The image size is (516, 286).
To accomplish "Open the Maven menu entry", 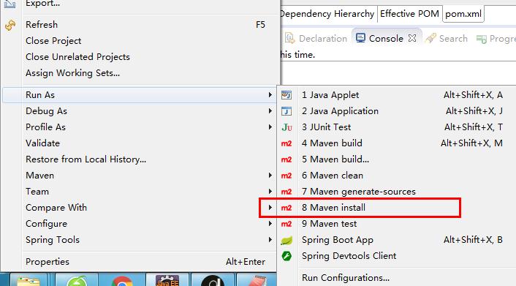I will (140, 176).
